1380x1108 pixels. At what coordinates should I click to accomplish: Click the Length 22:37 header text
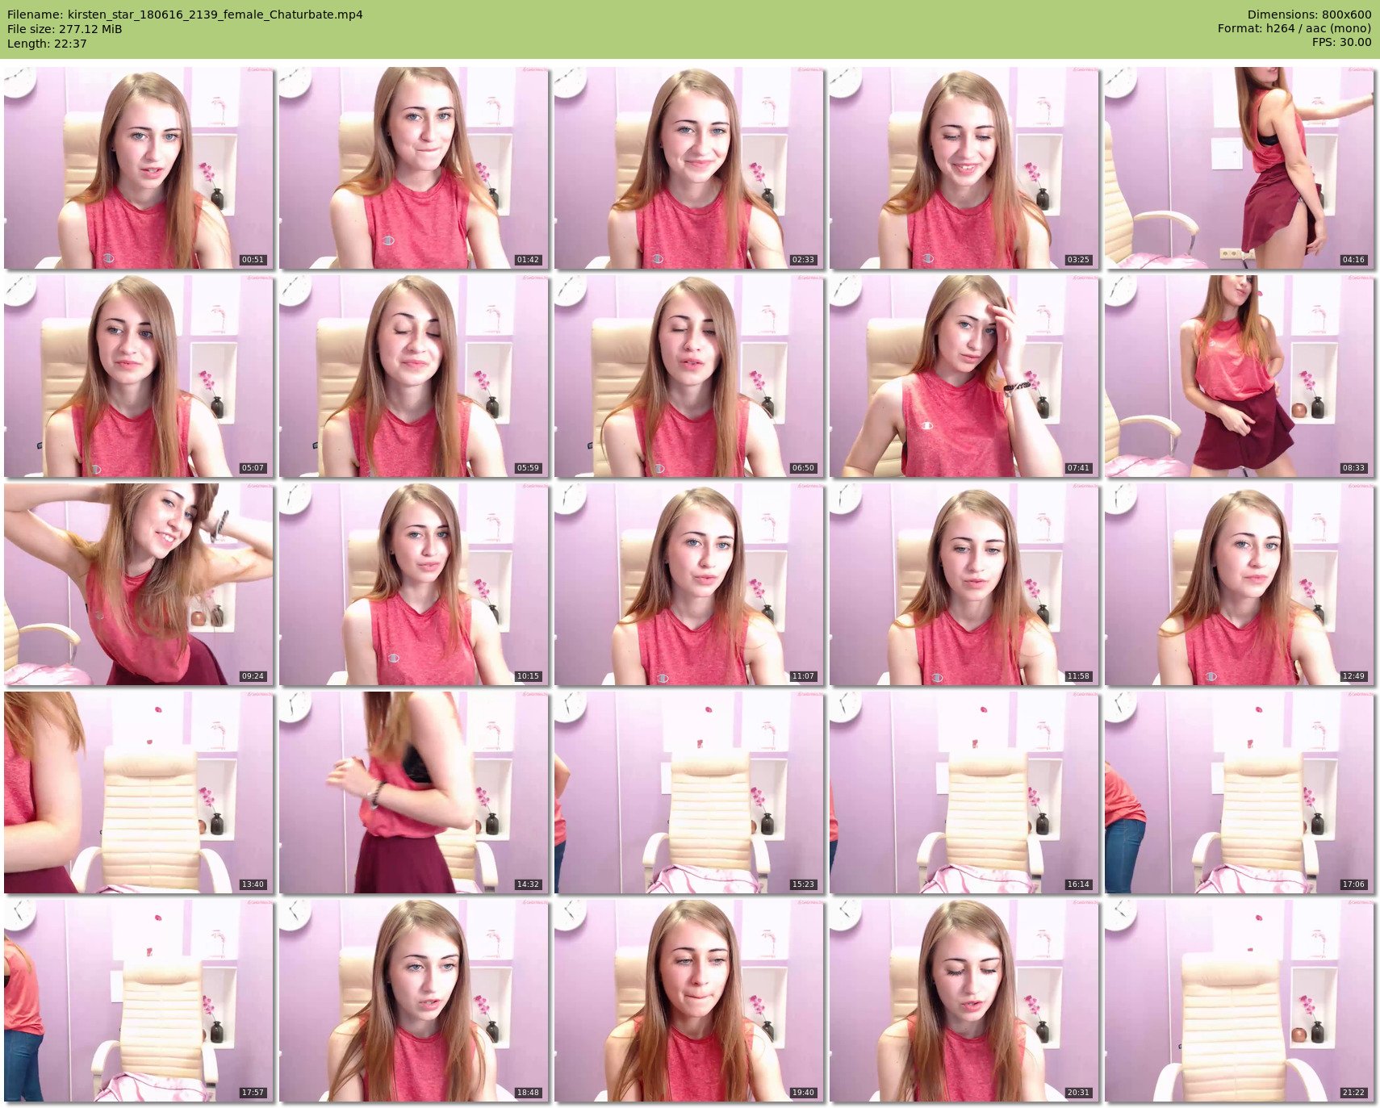[47, 44]
